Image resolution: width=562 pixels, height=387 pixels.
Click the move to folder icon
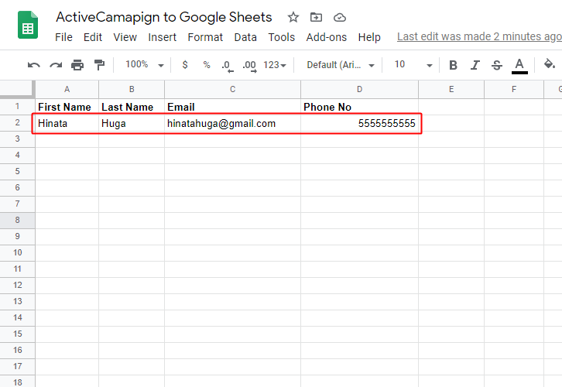316,17
